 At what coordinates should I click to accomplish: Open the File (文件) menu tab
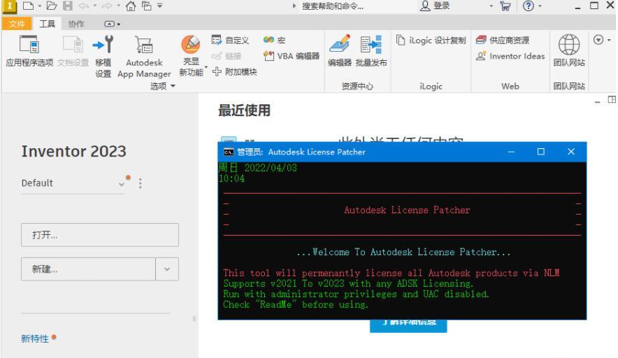coord(17,24)
